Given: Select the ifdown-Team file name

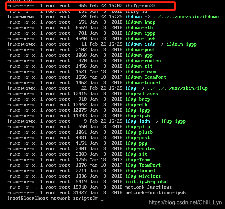Looking at the screenshot, I should 140,72.
